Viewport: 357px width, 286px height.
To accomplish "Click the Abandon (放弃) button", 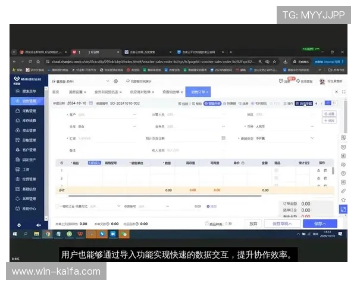I will pos(253,224).
